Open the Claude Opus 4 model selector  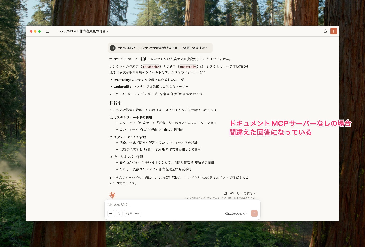click(x=236, y=214)
